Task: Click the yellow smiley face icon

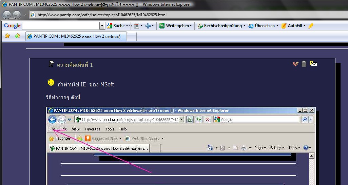Action: tap(51, 83)
